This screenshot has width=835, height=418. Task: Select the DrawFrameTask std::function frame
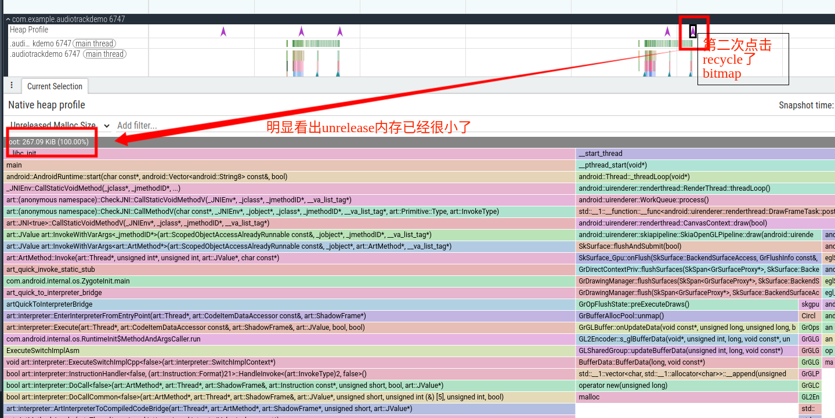(706, 212)
